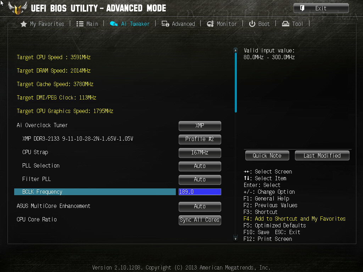Open the Ai Overclock Tuner XMP dropdown
This screenshot has height=272, width=363.
[200, 126]
